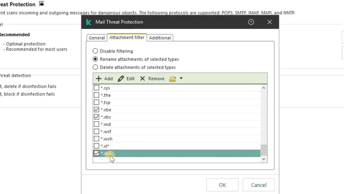
Task: Click the Cancel button
Action: pos(259,185)
